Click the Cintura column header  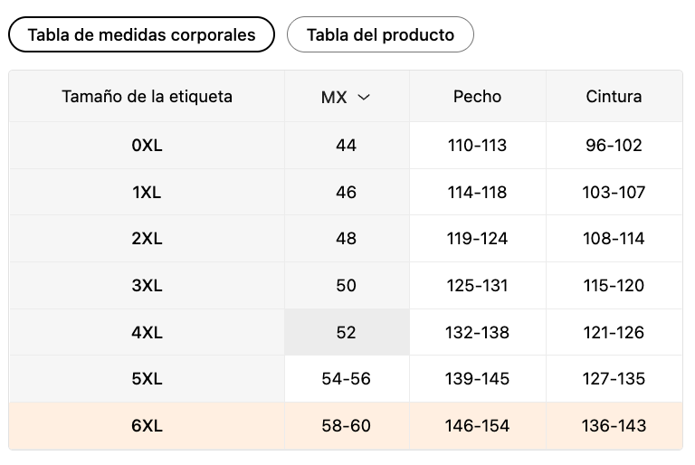(x=614, y=96)
